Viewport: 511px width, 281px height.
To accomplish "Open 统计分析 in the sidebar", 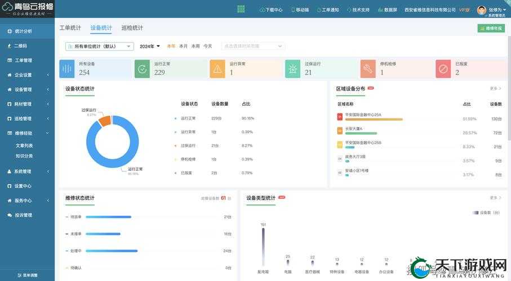I will click(x=28, y=31).
